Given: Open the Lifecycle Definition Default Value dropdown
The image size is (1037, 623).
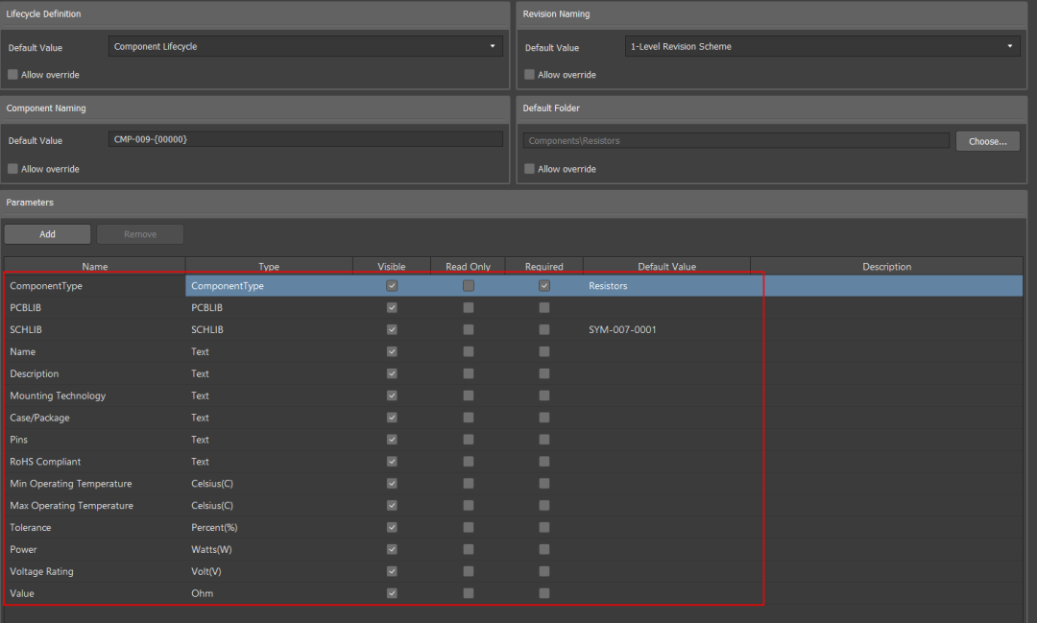Looking at the screenshot, I should pos(305,46).
